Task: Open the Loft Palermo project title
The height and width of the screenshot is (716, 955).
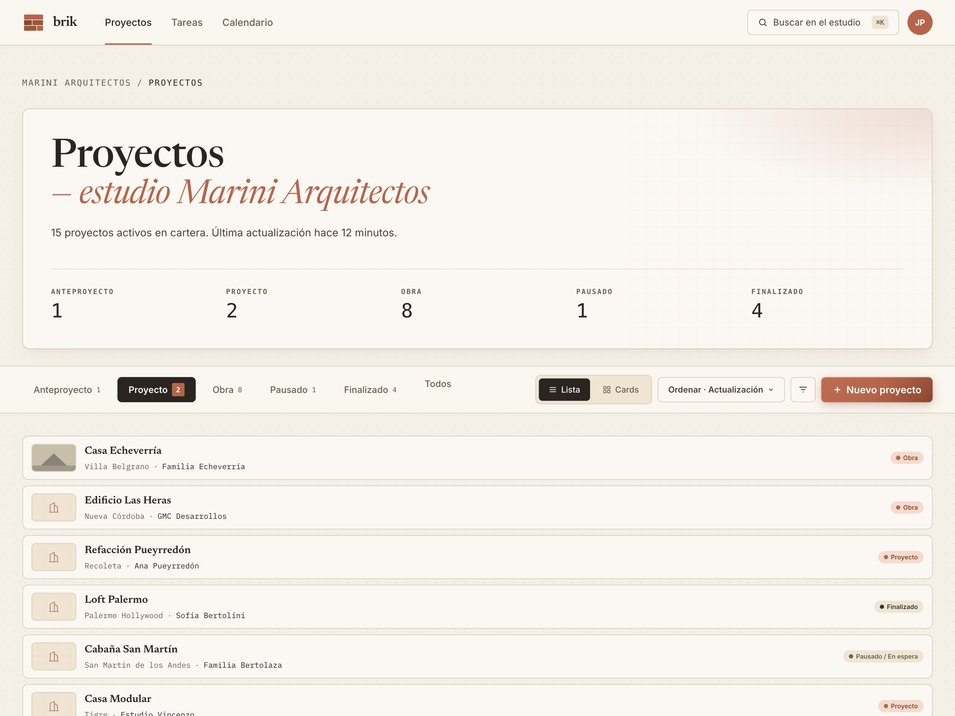Action: [116, 599]
